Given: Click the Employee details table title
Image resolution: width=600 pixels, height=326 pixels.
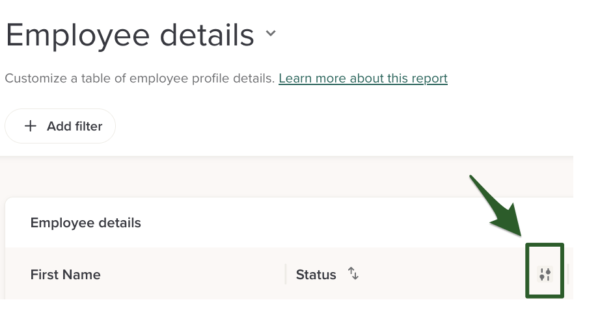Looking at the screenshot, I should click(85, 223).
